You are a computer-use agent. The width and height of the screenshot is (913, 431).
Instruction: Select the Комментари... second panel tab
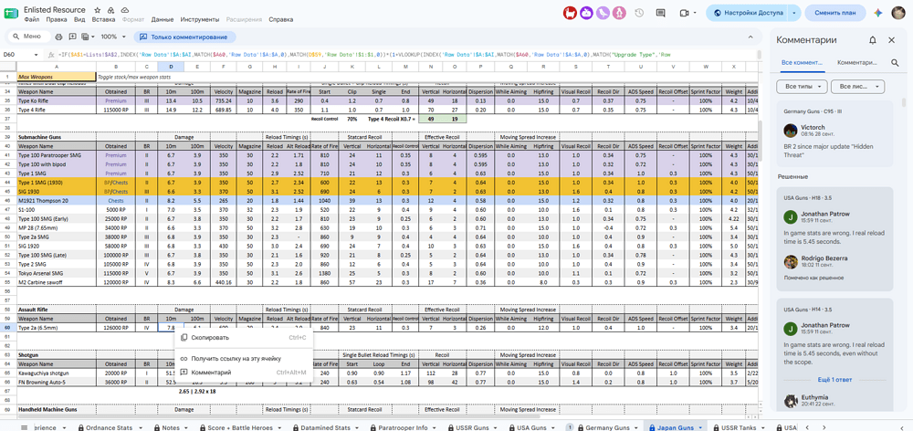856,62
